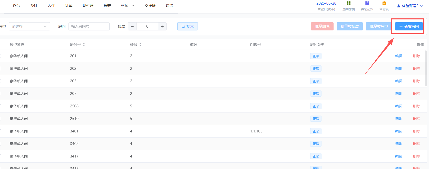
Task: Click the 房型名称 column header
Action: pyautogui.click(x=17, y=44)
